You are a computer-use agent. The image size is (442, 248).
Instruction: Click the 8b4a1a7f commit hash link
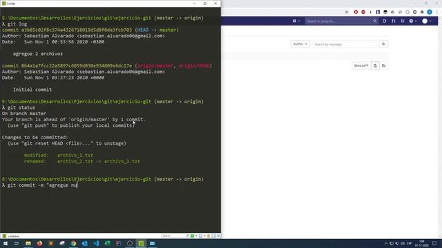361,65
